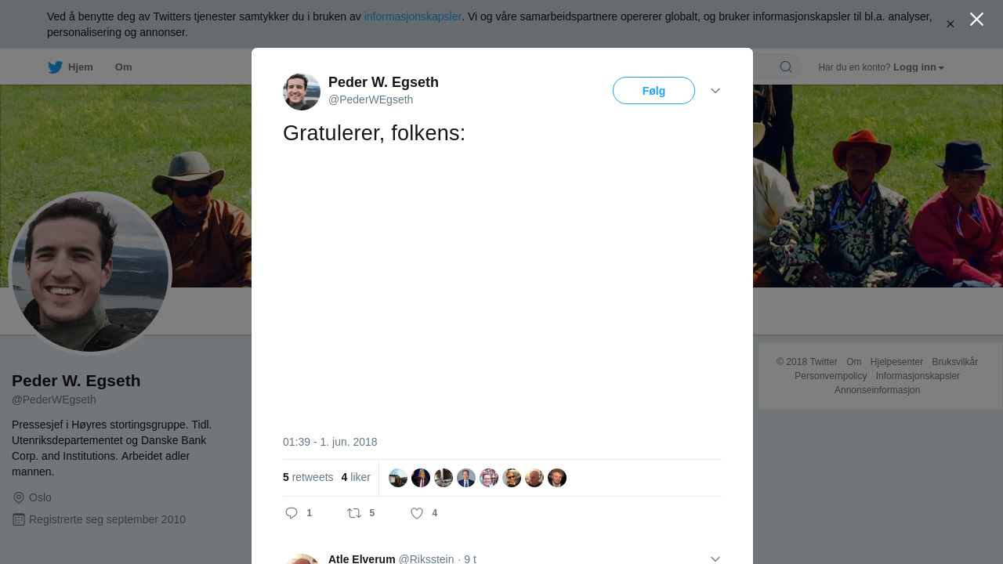
Task: Open Peder W. Egseth's avatar in tweet
Action: [x=302, y=92]
